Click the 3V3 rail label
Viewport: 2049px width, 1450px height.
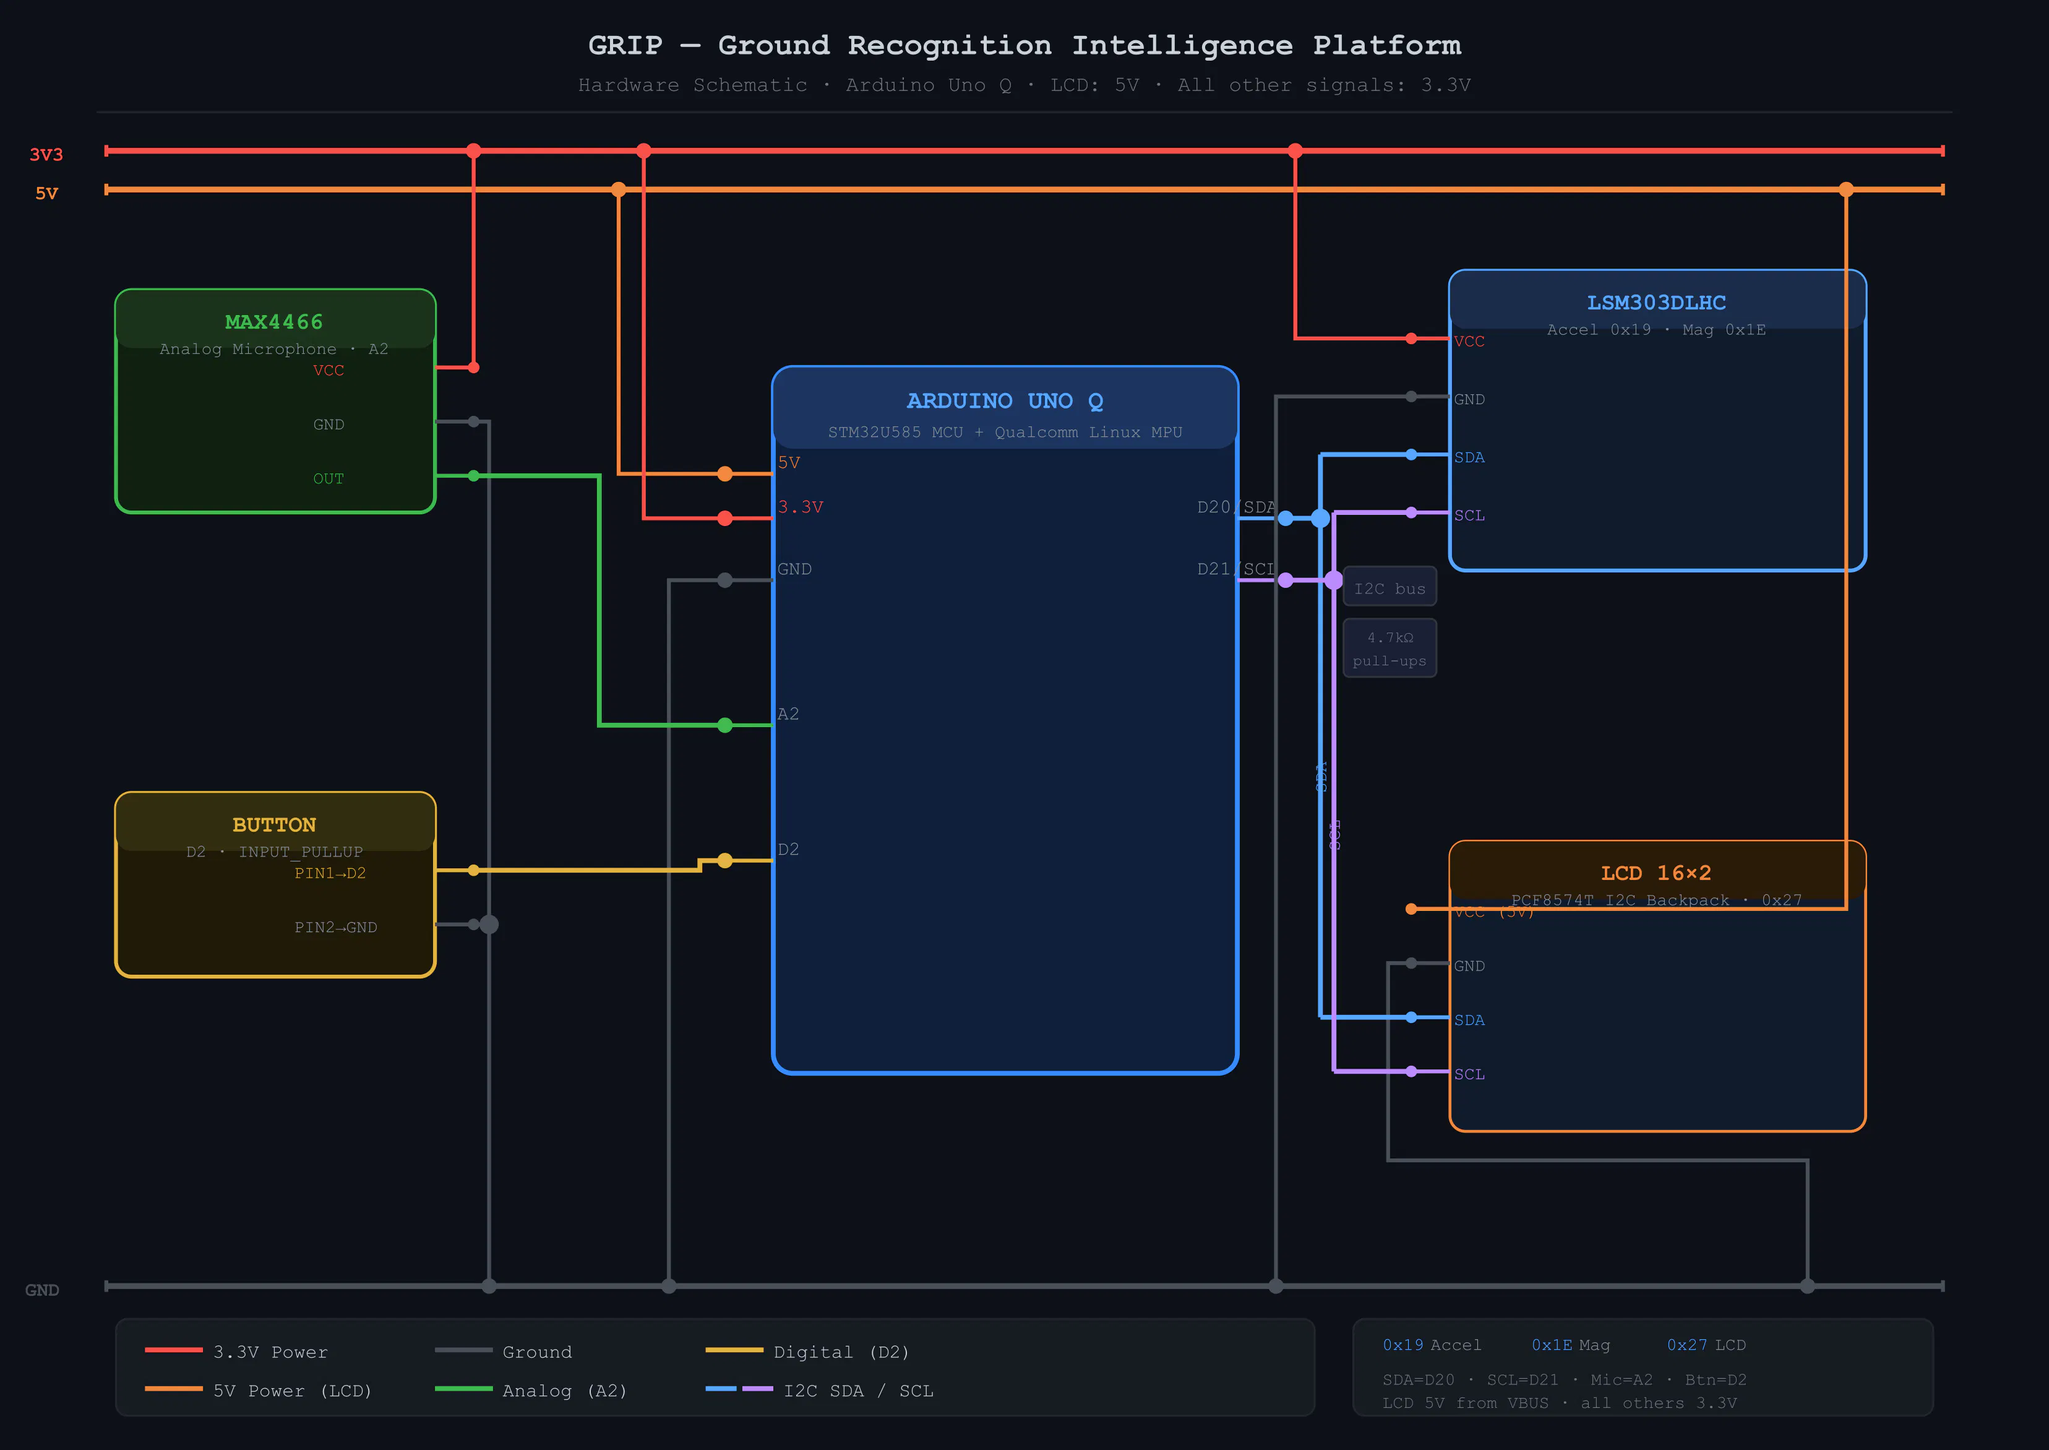click(46, 155)
